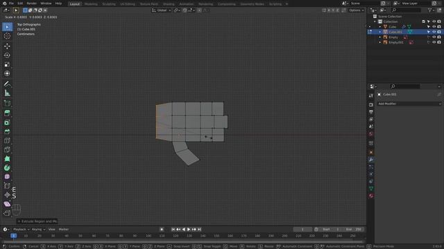Choose the Extrude Region tool

click(7, 113)
